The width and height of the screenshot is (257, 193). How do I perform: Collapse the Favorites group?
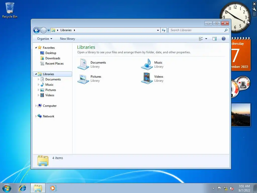[x=36, y=47]
